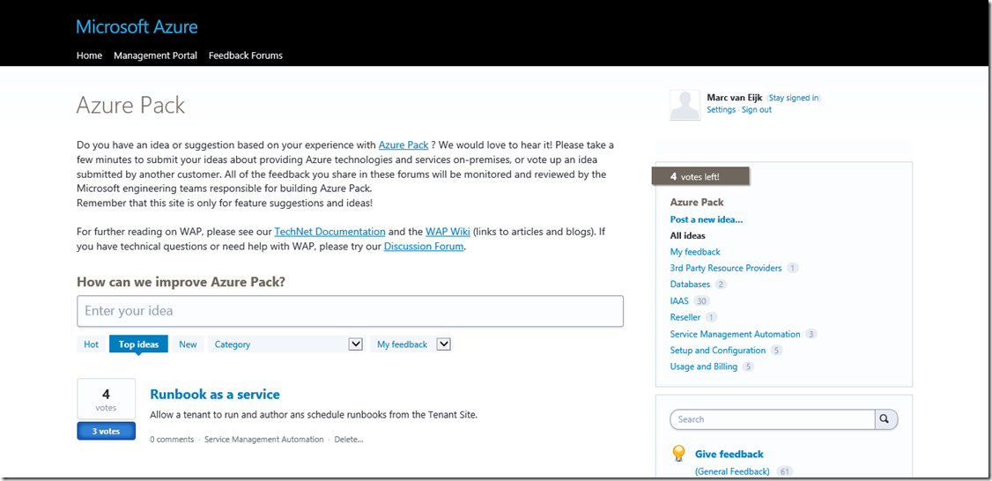Show the New ideas tab
Screen dimensions: 992x481
click(x=188, y=344)
